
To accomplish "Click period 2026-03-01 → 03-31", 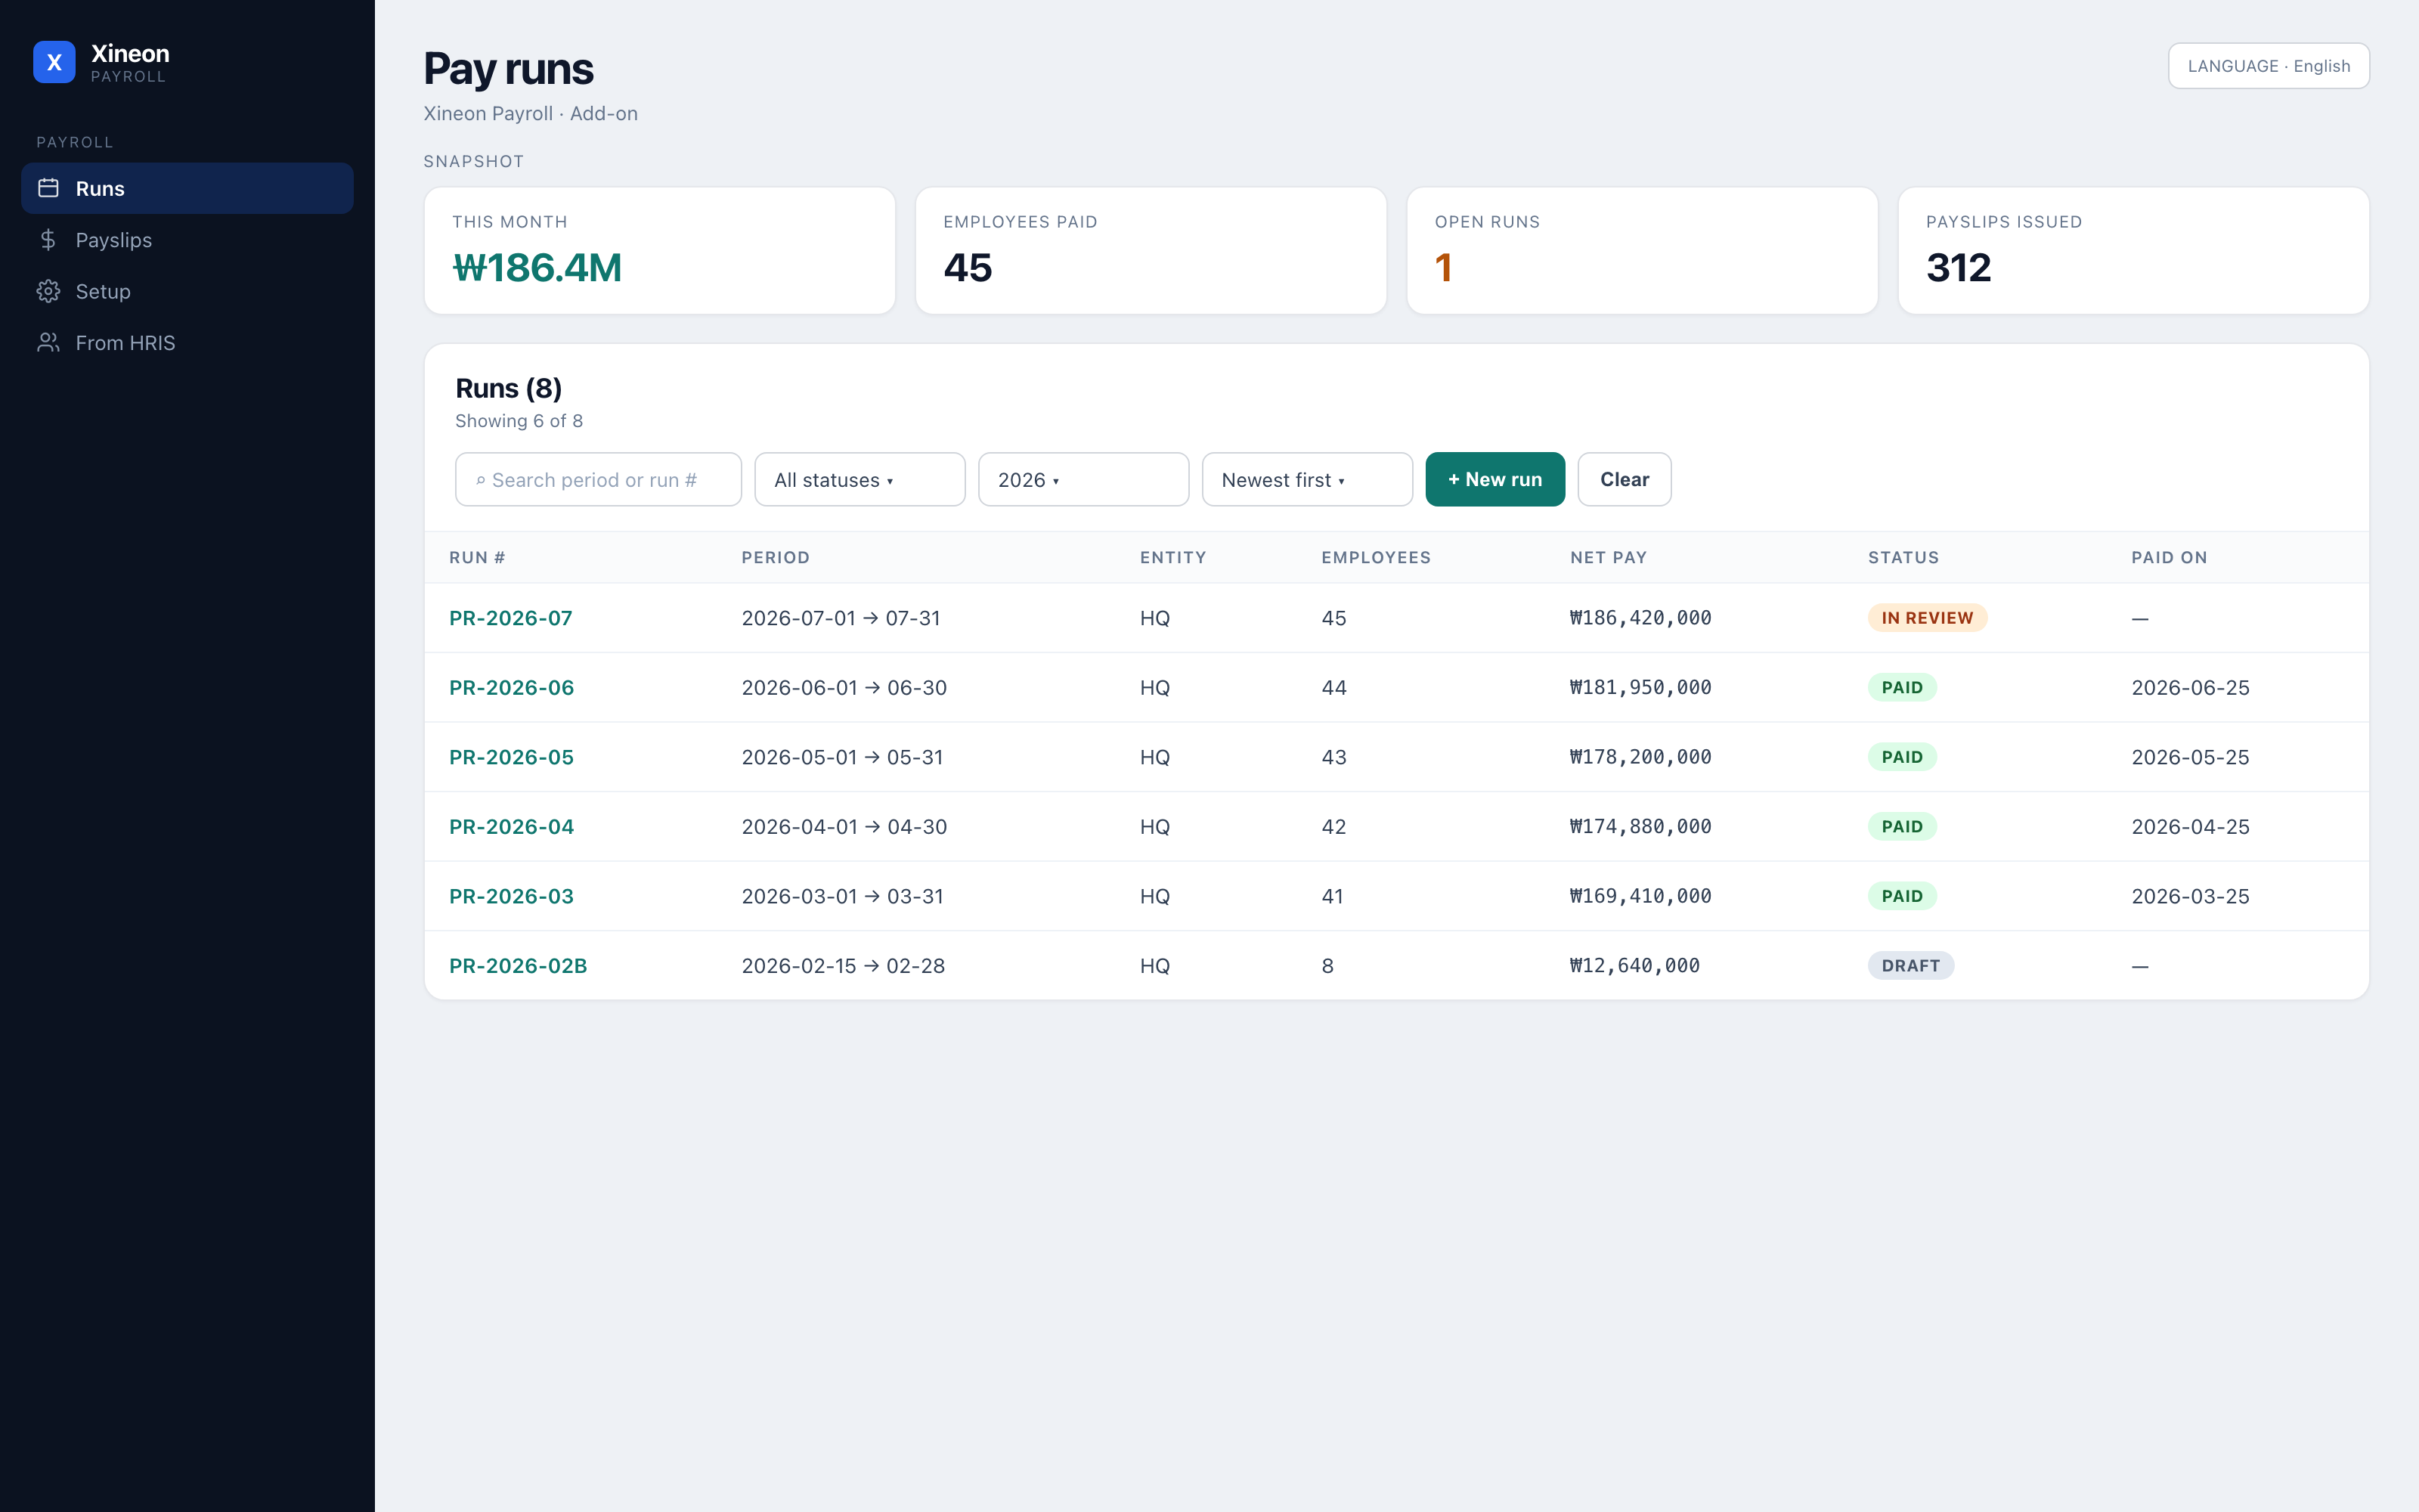I will 841,896.
